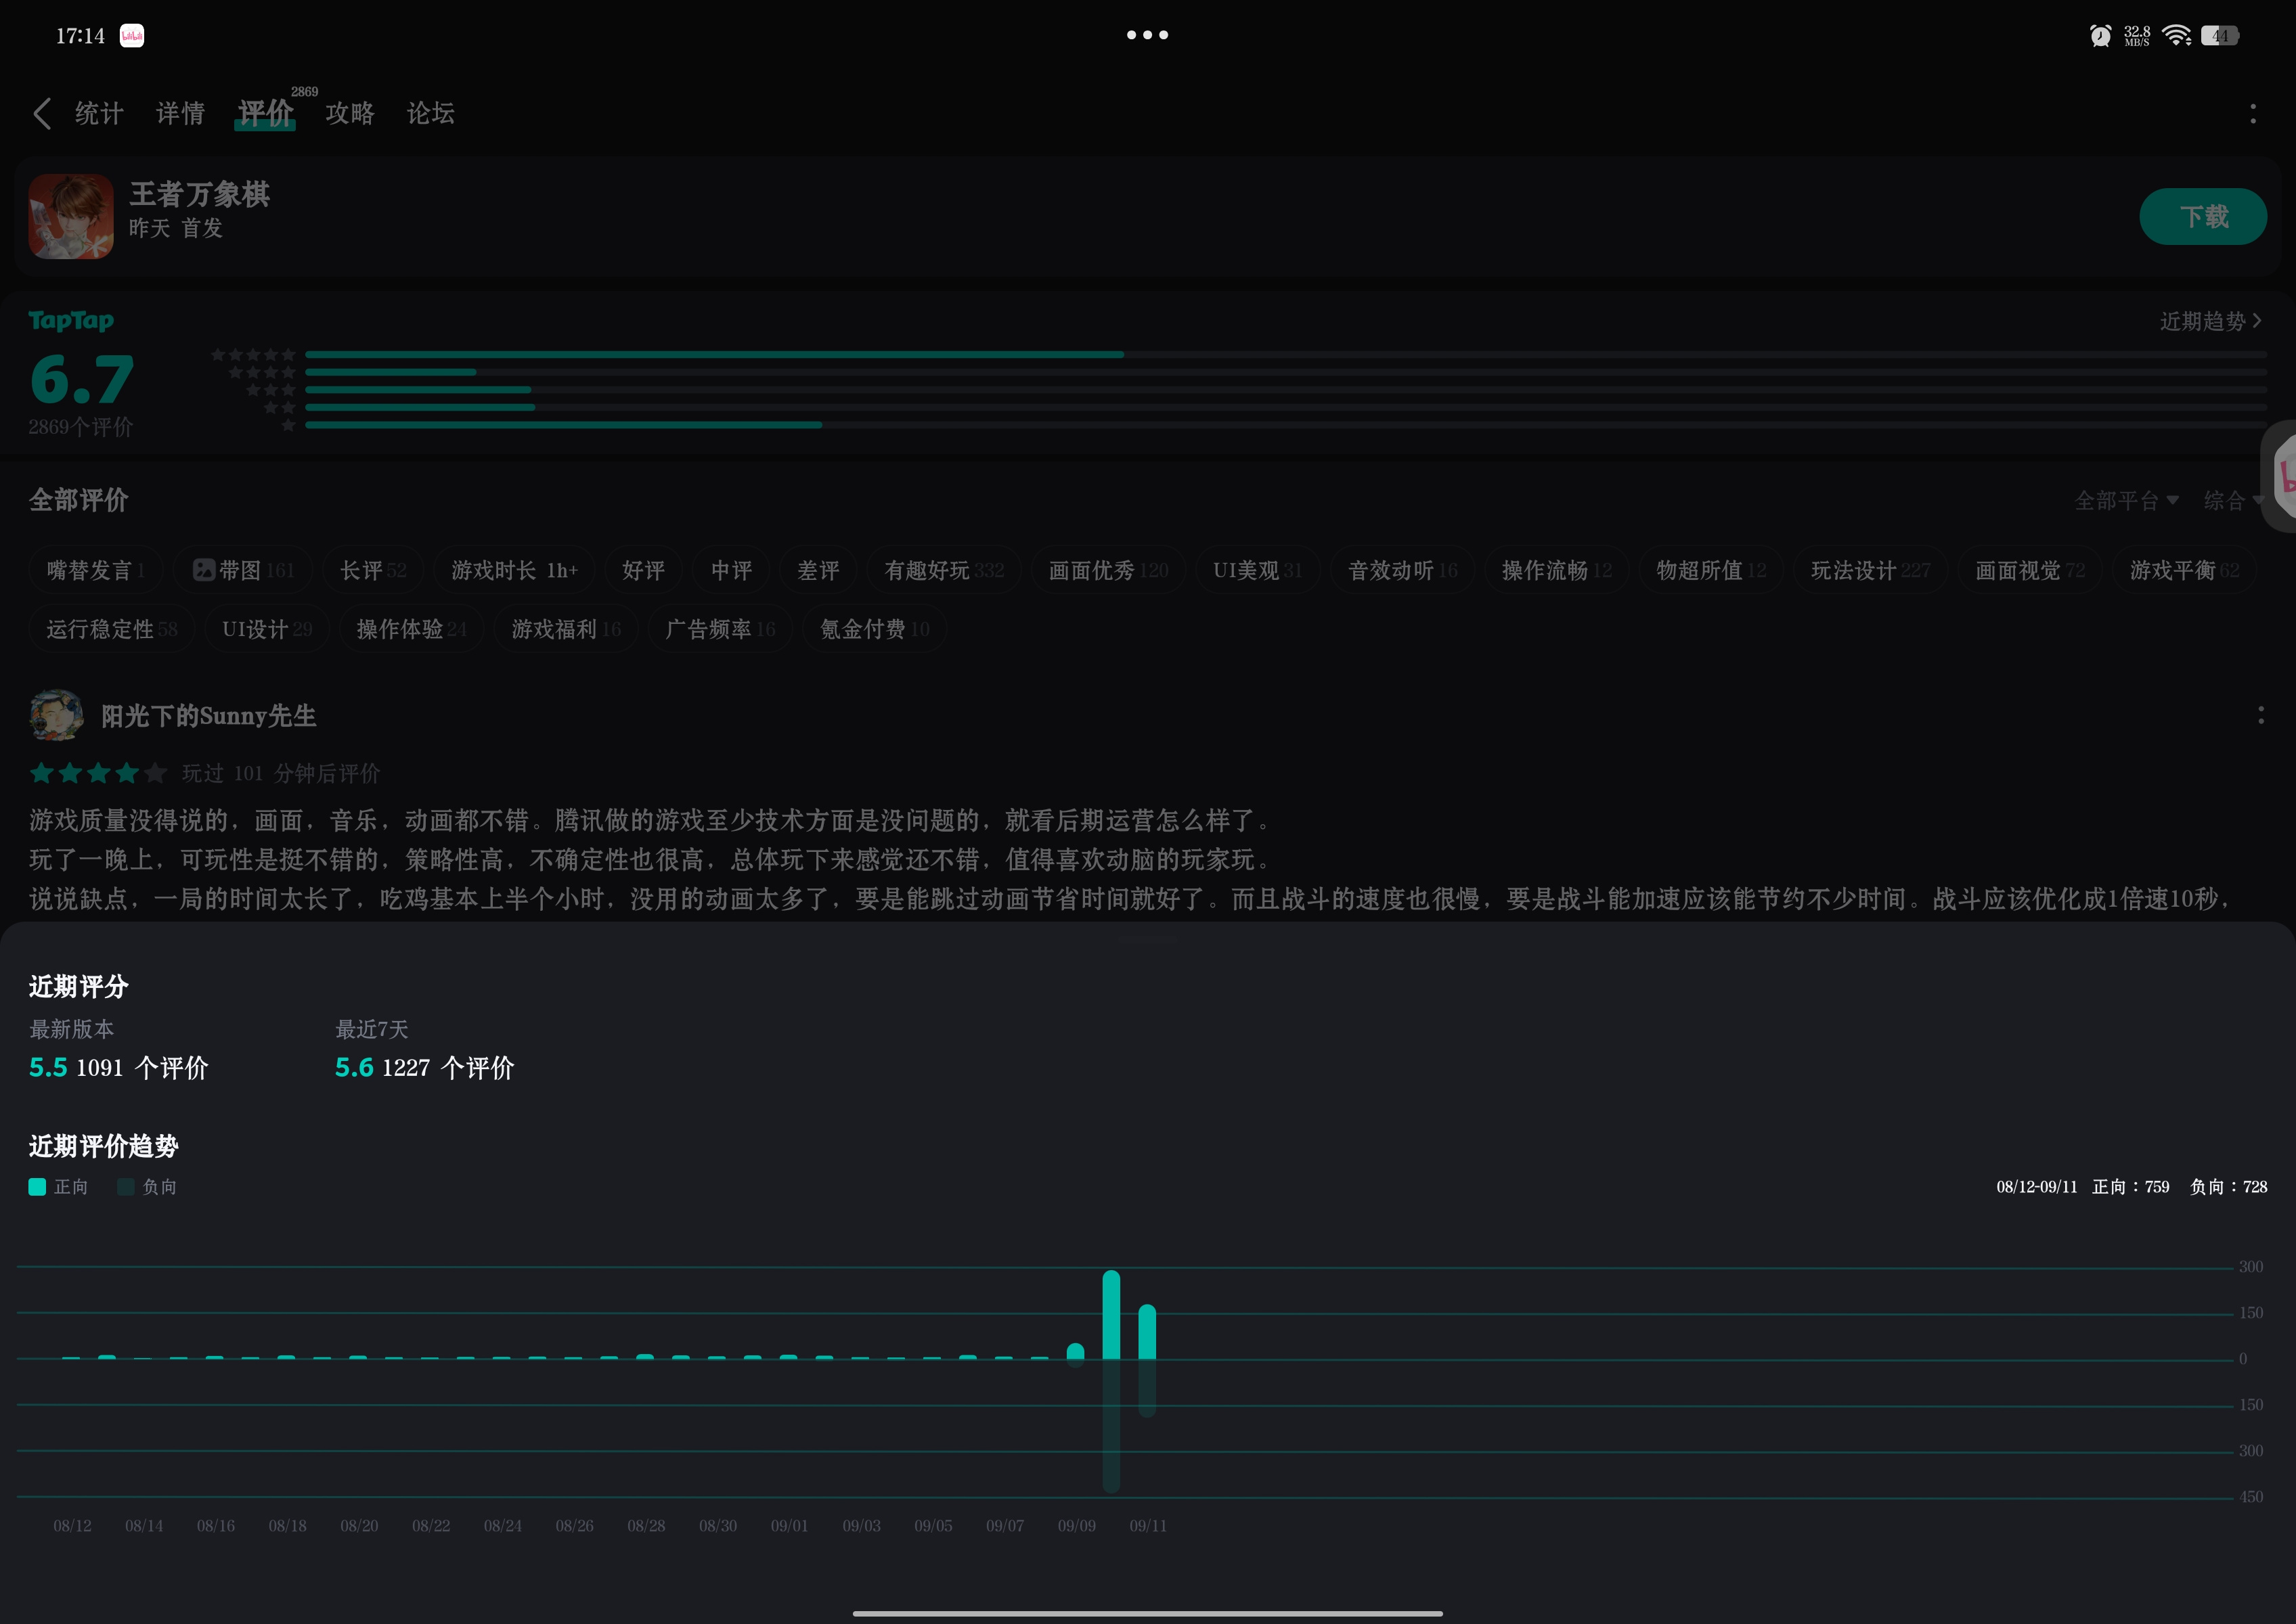Image resolution: width=2296 pixels, height=1624 pixels.
Task: Tap the alarm clock status icon
Action: tap(2100, 36)
